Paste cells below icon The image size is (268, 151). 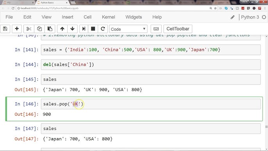tap(50, 29)
